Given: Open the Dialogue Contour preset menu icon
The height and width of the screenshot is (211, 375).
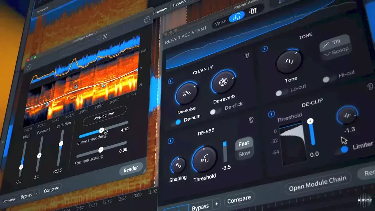Looking at the screenshot, I should pos(105,37).
